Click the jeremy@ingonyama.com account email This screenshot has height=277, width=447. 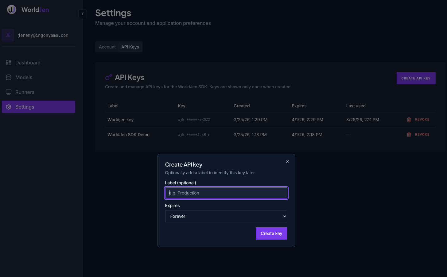[43, 35]
